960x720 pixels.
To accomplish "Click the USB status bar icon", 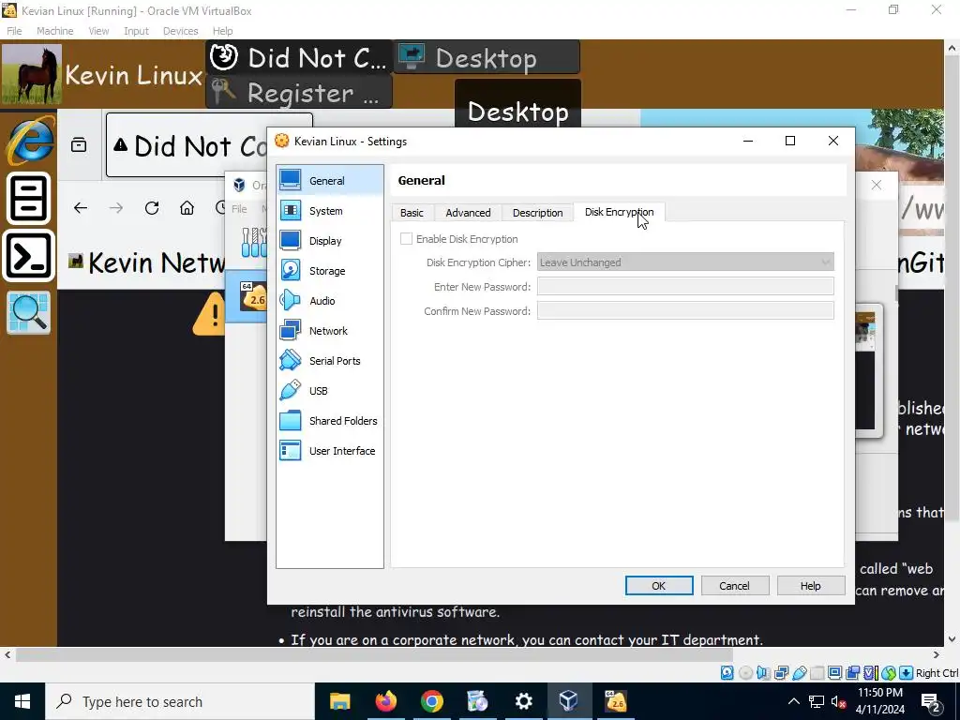I will [799, 673].
